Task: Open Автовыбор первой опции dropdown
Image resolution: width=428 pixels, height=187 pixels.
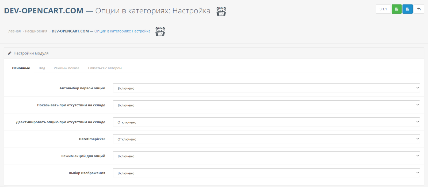Action: tap(266, 88)
